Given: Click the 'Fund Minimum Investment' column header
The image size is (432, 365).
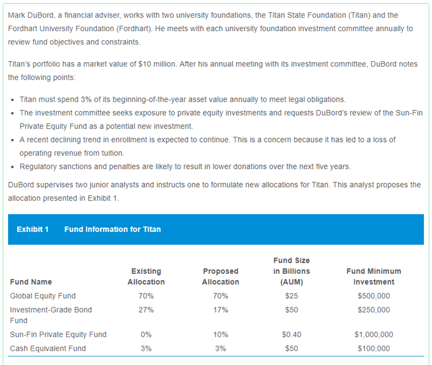Looking at the screenshot, I should tap(374, 277).
